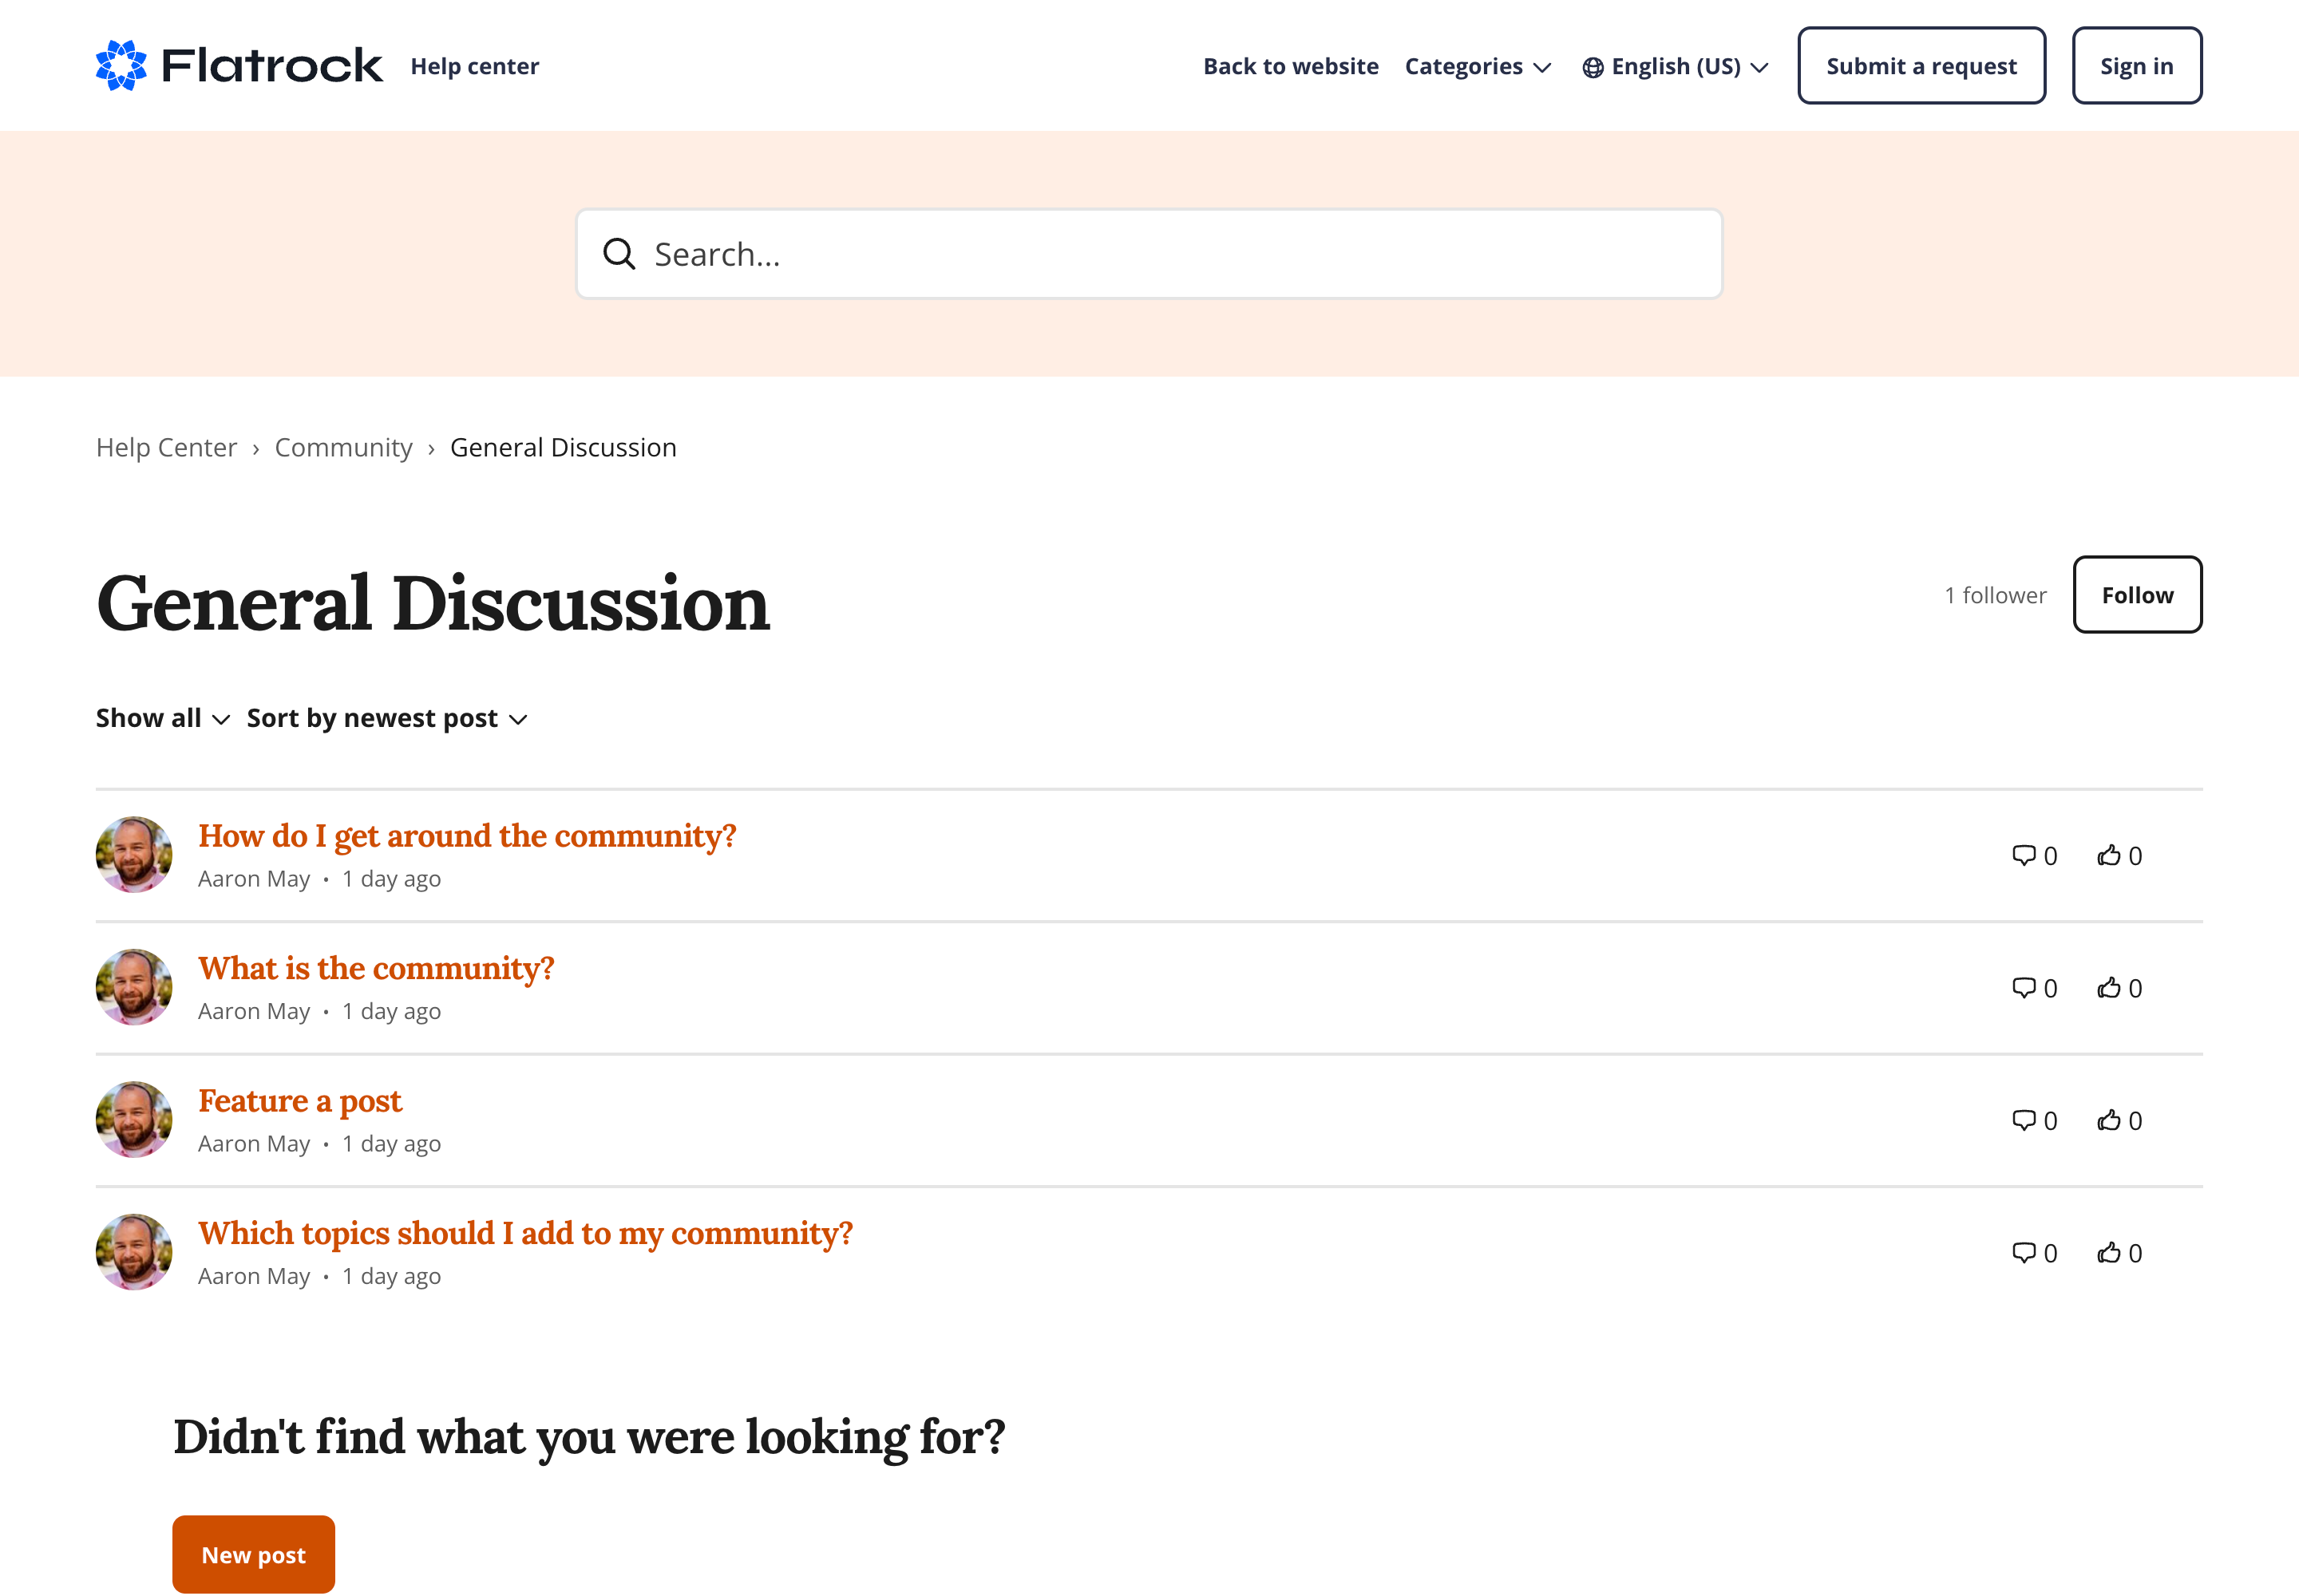Create a New post
The width and height of the screenshot is (2299, 1596).
[253, 1554]
